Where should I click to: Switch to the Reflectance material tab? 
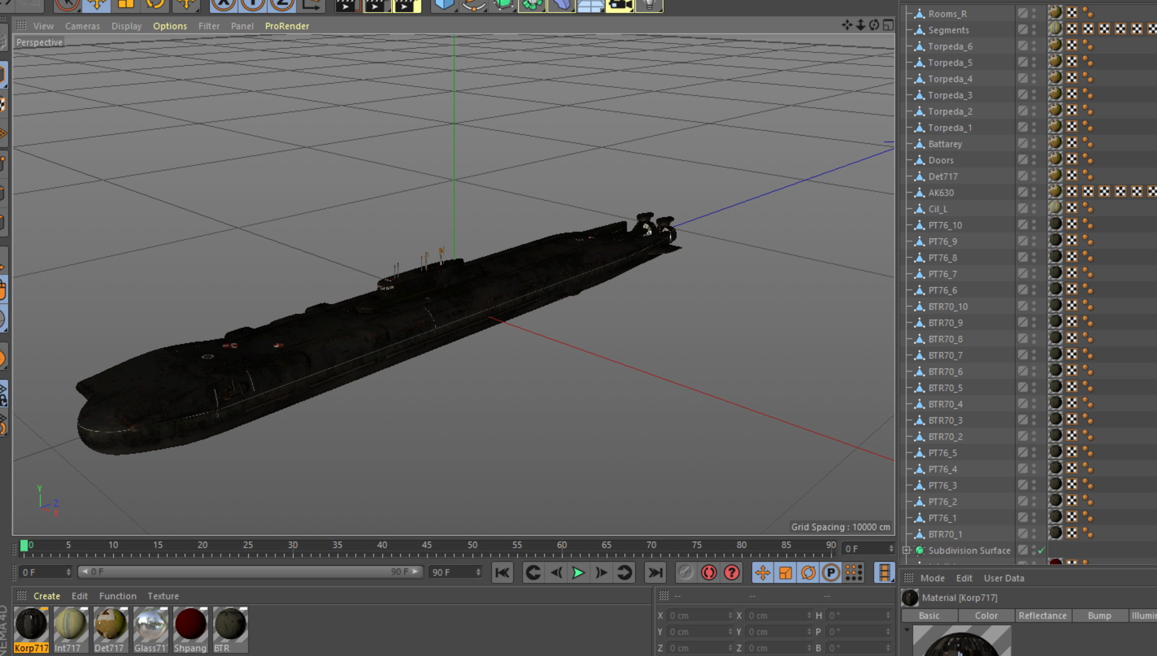coord(1042,616)
